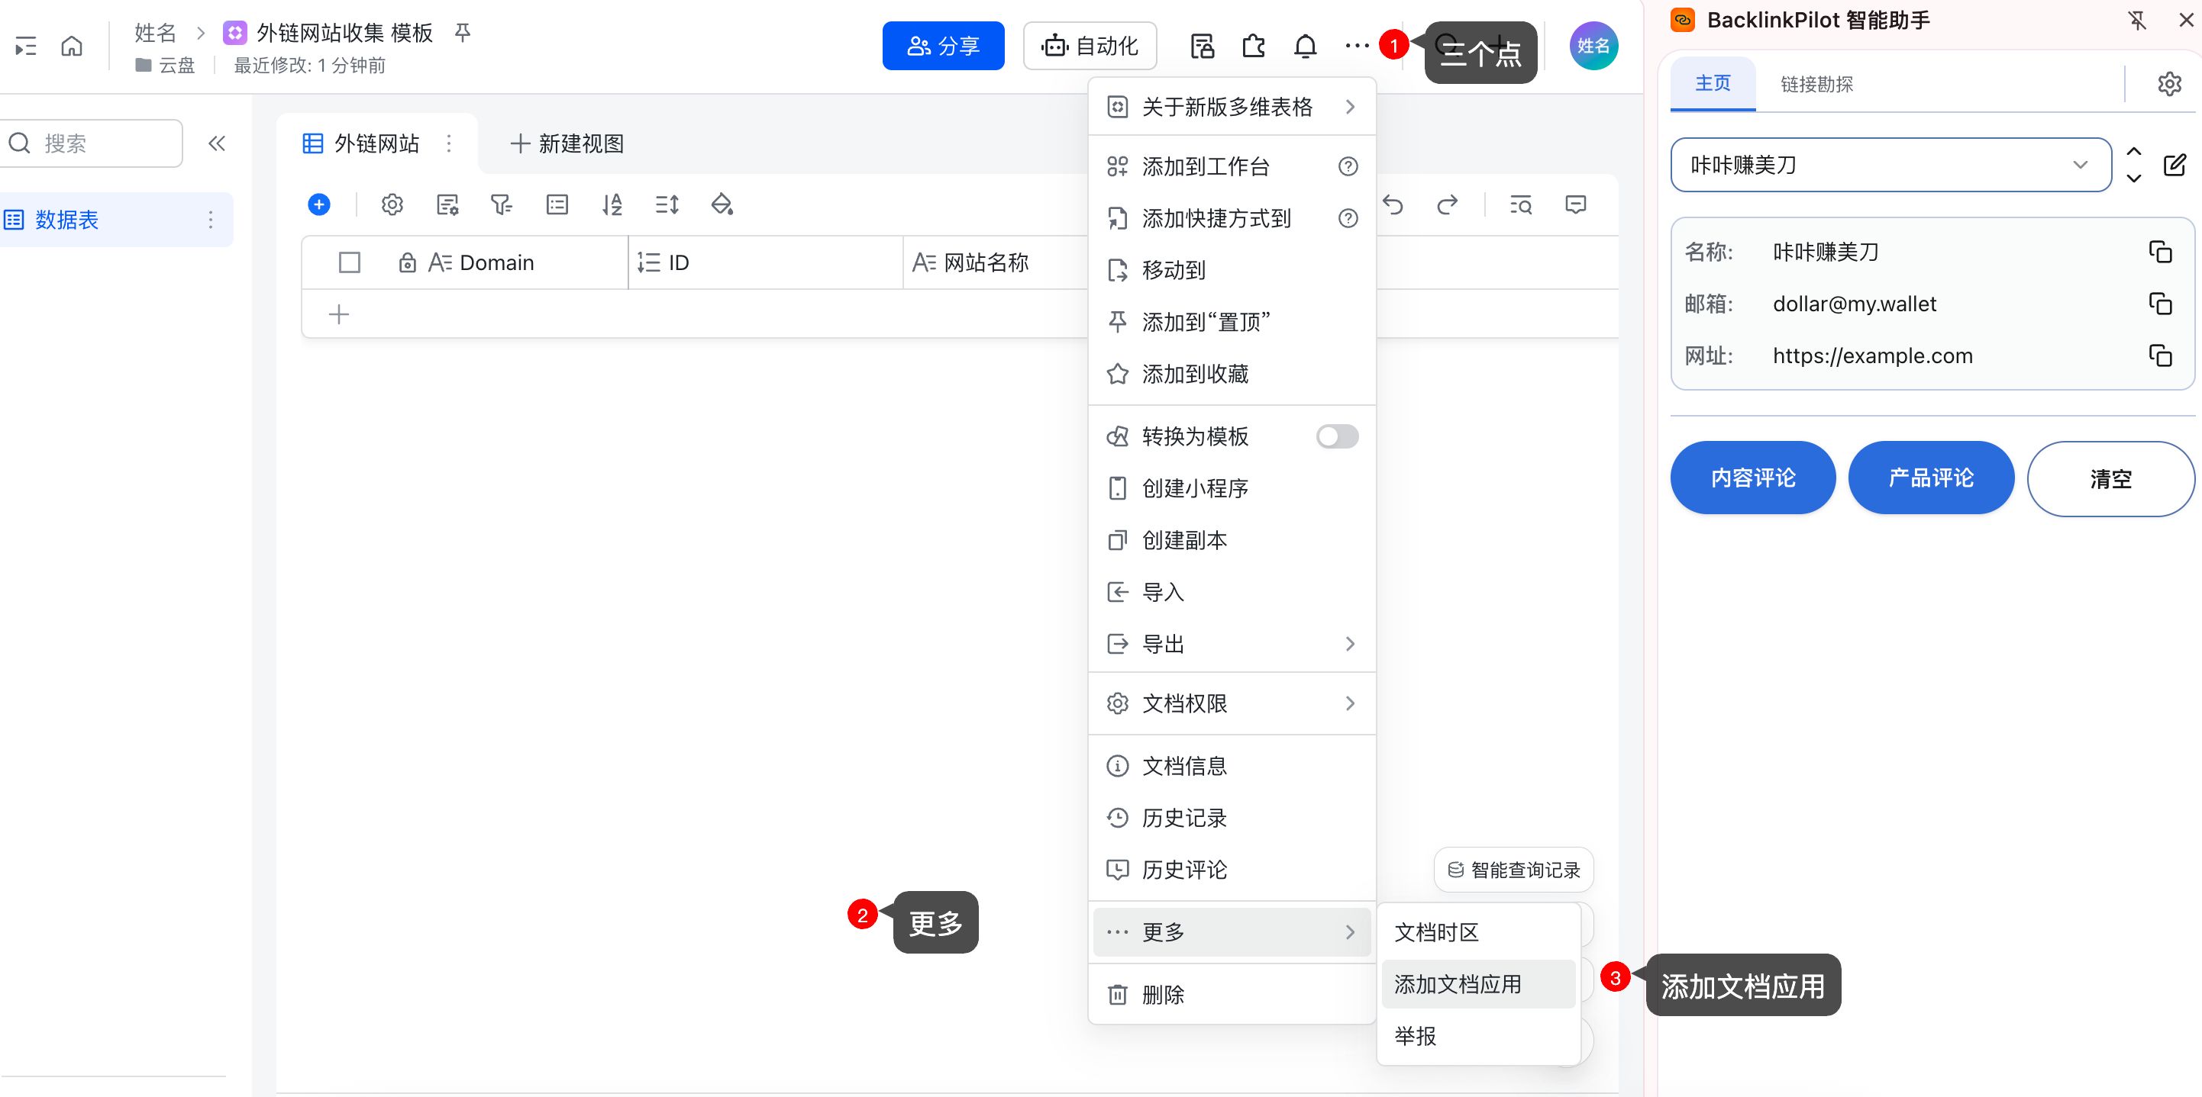Go to home via house icon
The width and height of the screenshot is (2202, 1097).
pyautogui.click(x=72, y=46)
